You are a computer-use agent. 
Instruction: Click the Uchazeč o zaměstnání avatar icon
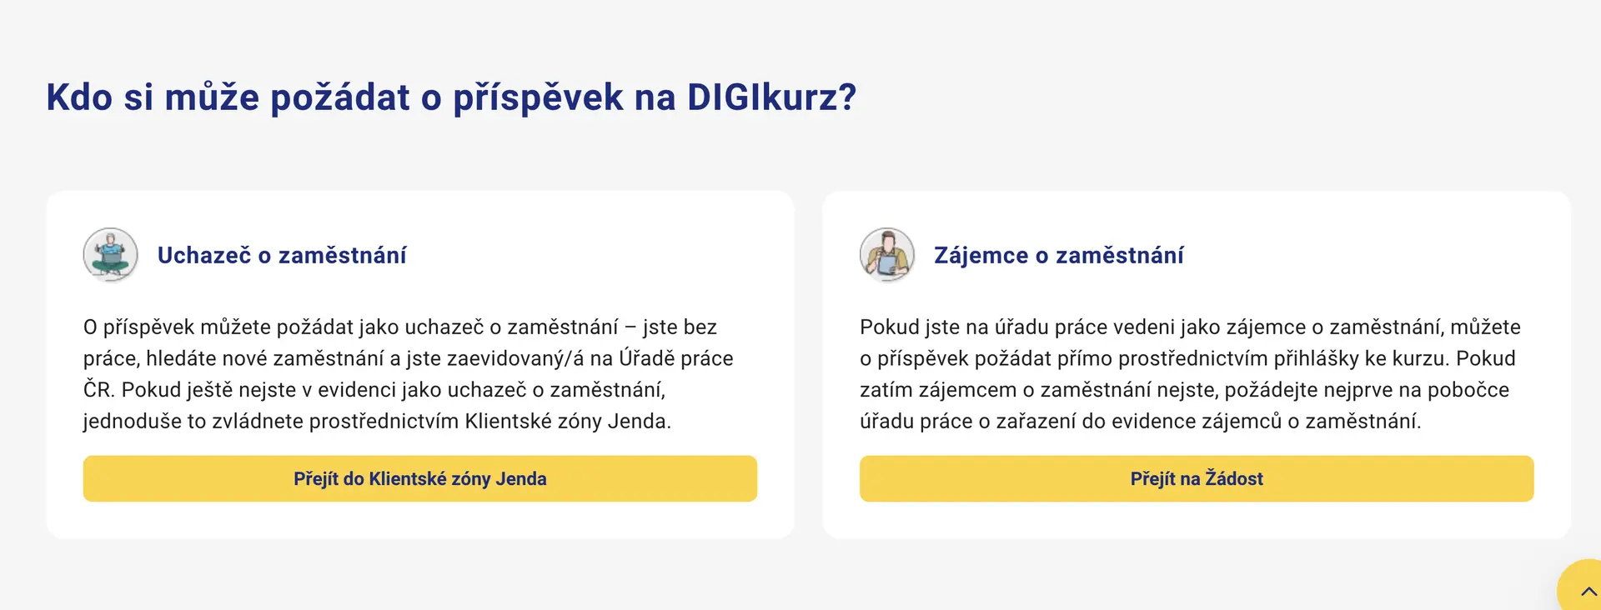(x=110, y=254)
